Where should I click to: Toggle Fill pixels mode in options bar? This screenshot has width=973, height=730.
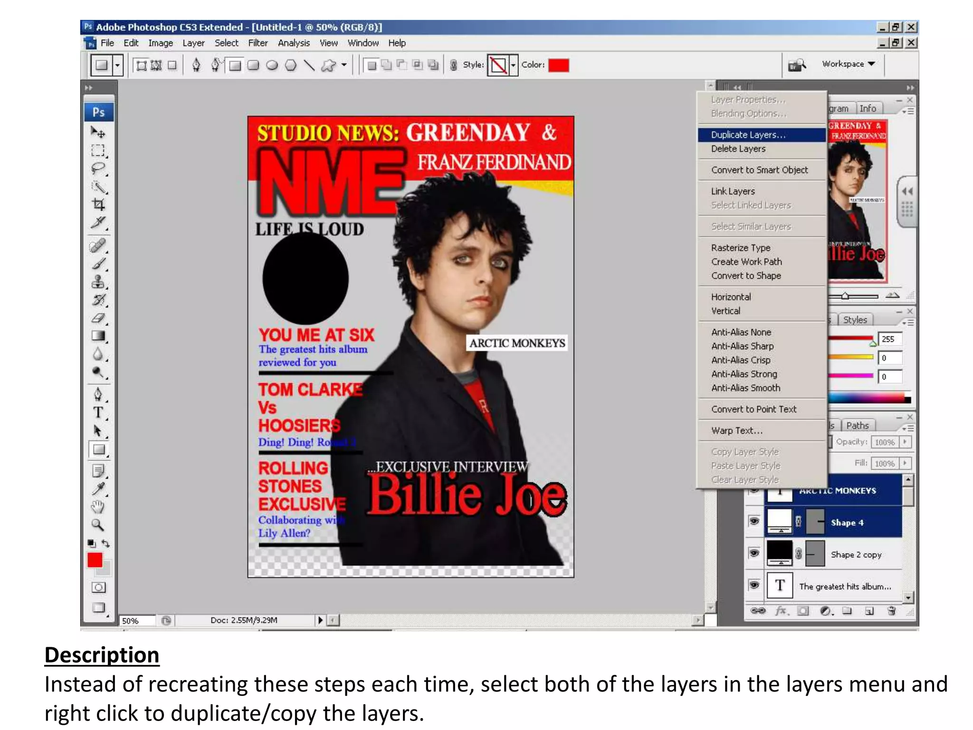tap(172, 65)
